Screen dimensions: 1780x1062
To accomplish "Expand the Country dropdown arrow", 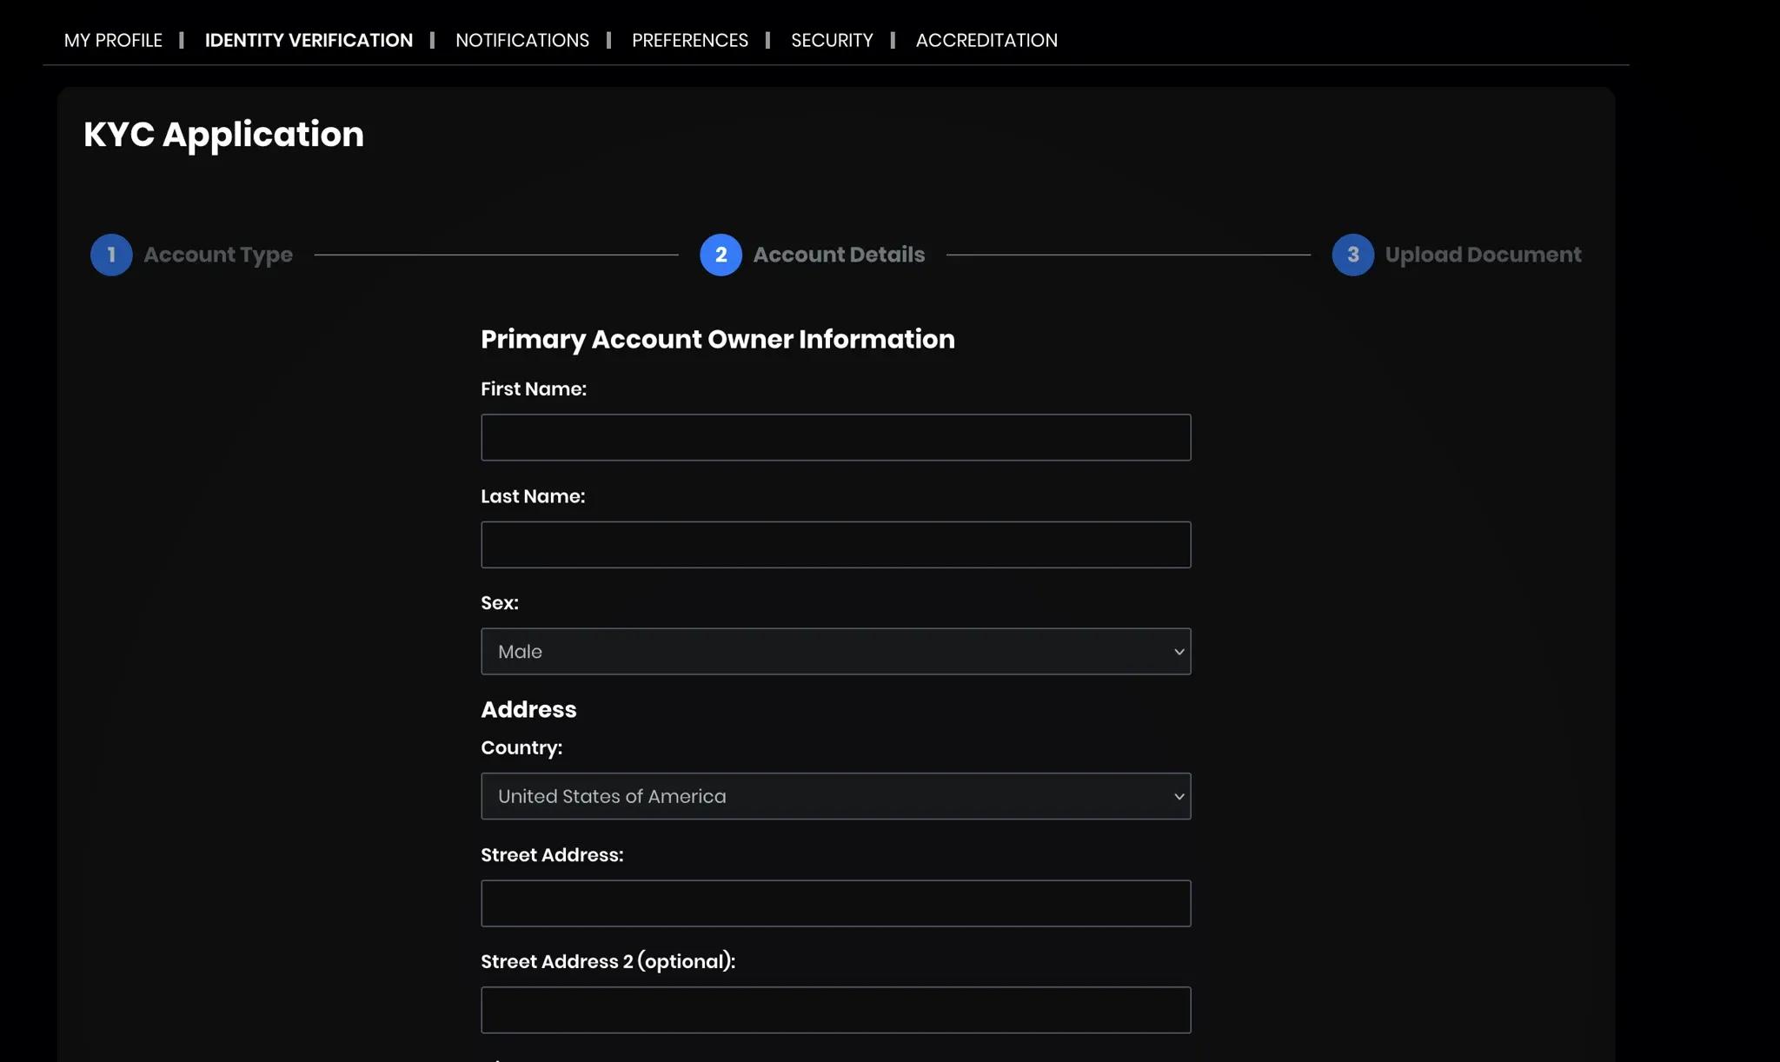I will [1179, 796].
